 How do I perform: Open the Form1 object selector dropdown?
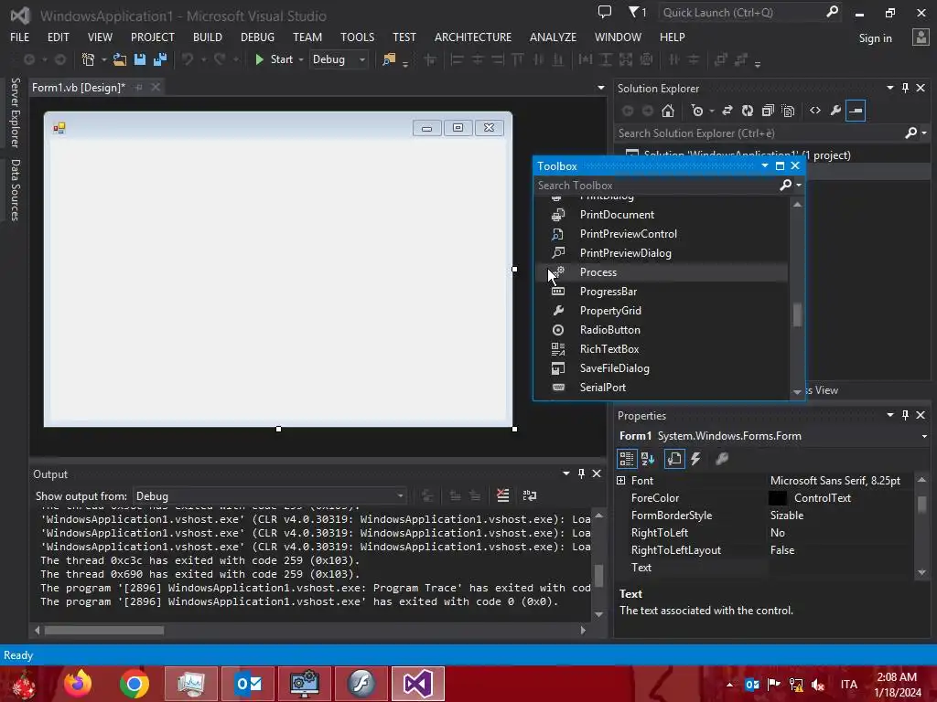click(x=924, y=436)
